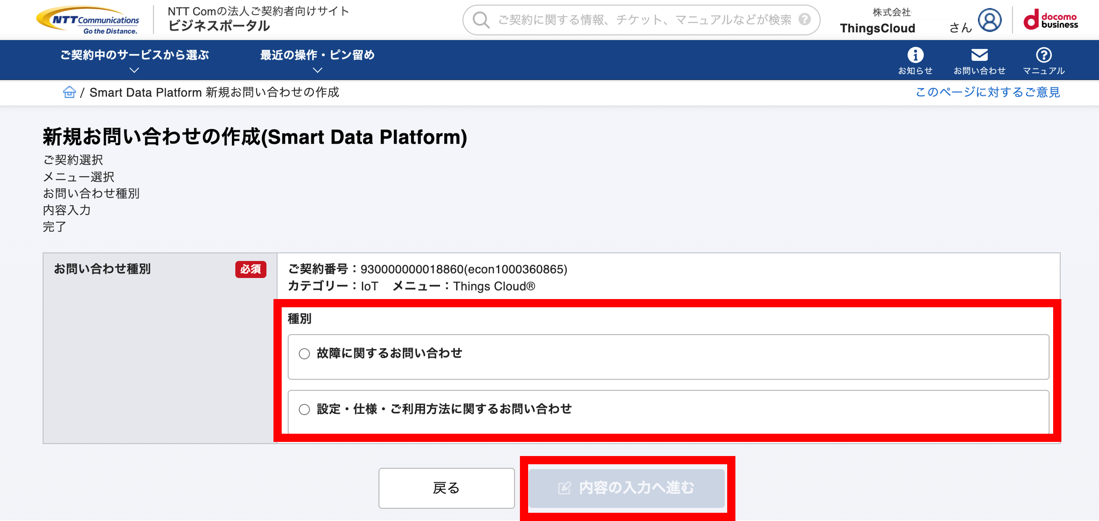The image size is (1099, 521).
Task: Click the NTT Communications logo
Action: 88,20
